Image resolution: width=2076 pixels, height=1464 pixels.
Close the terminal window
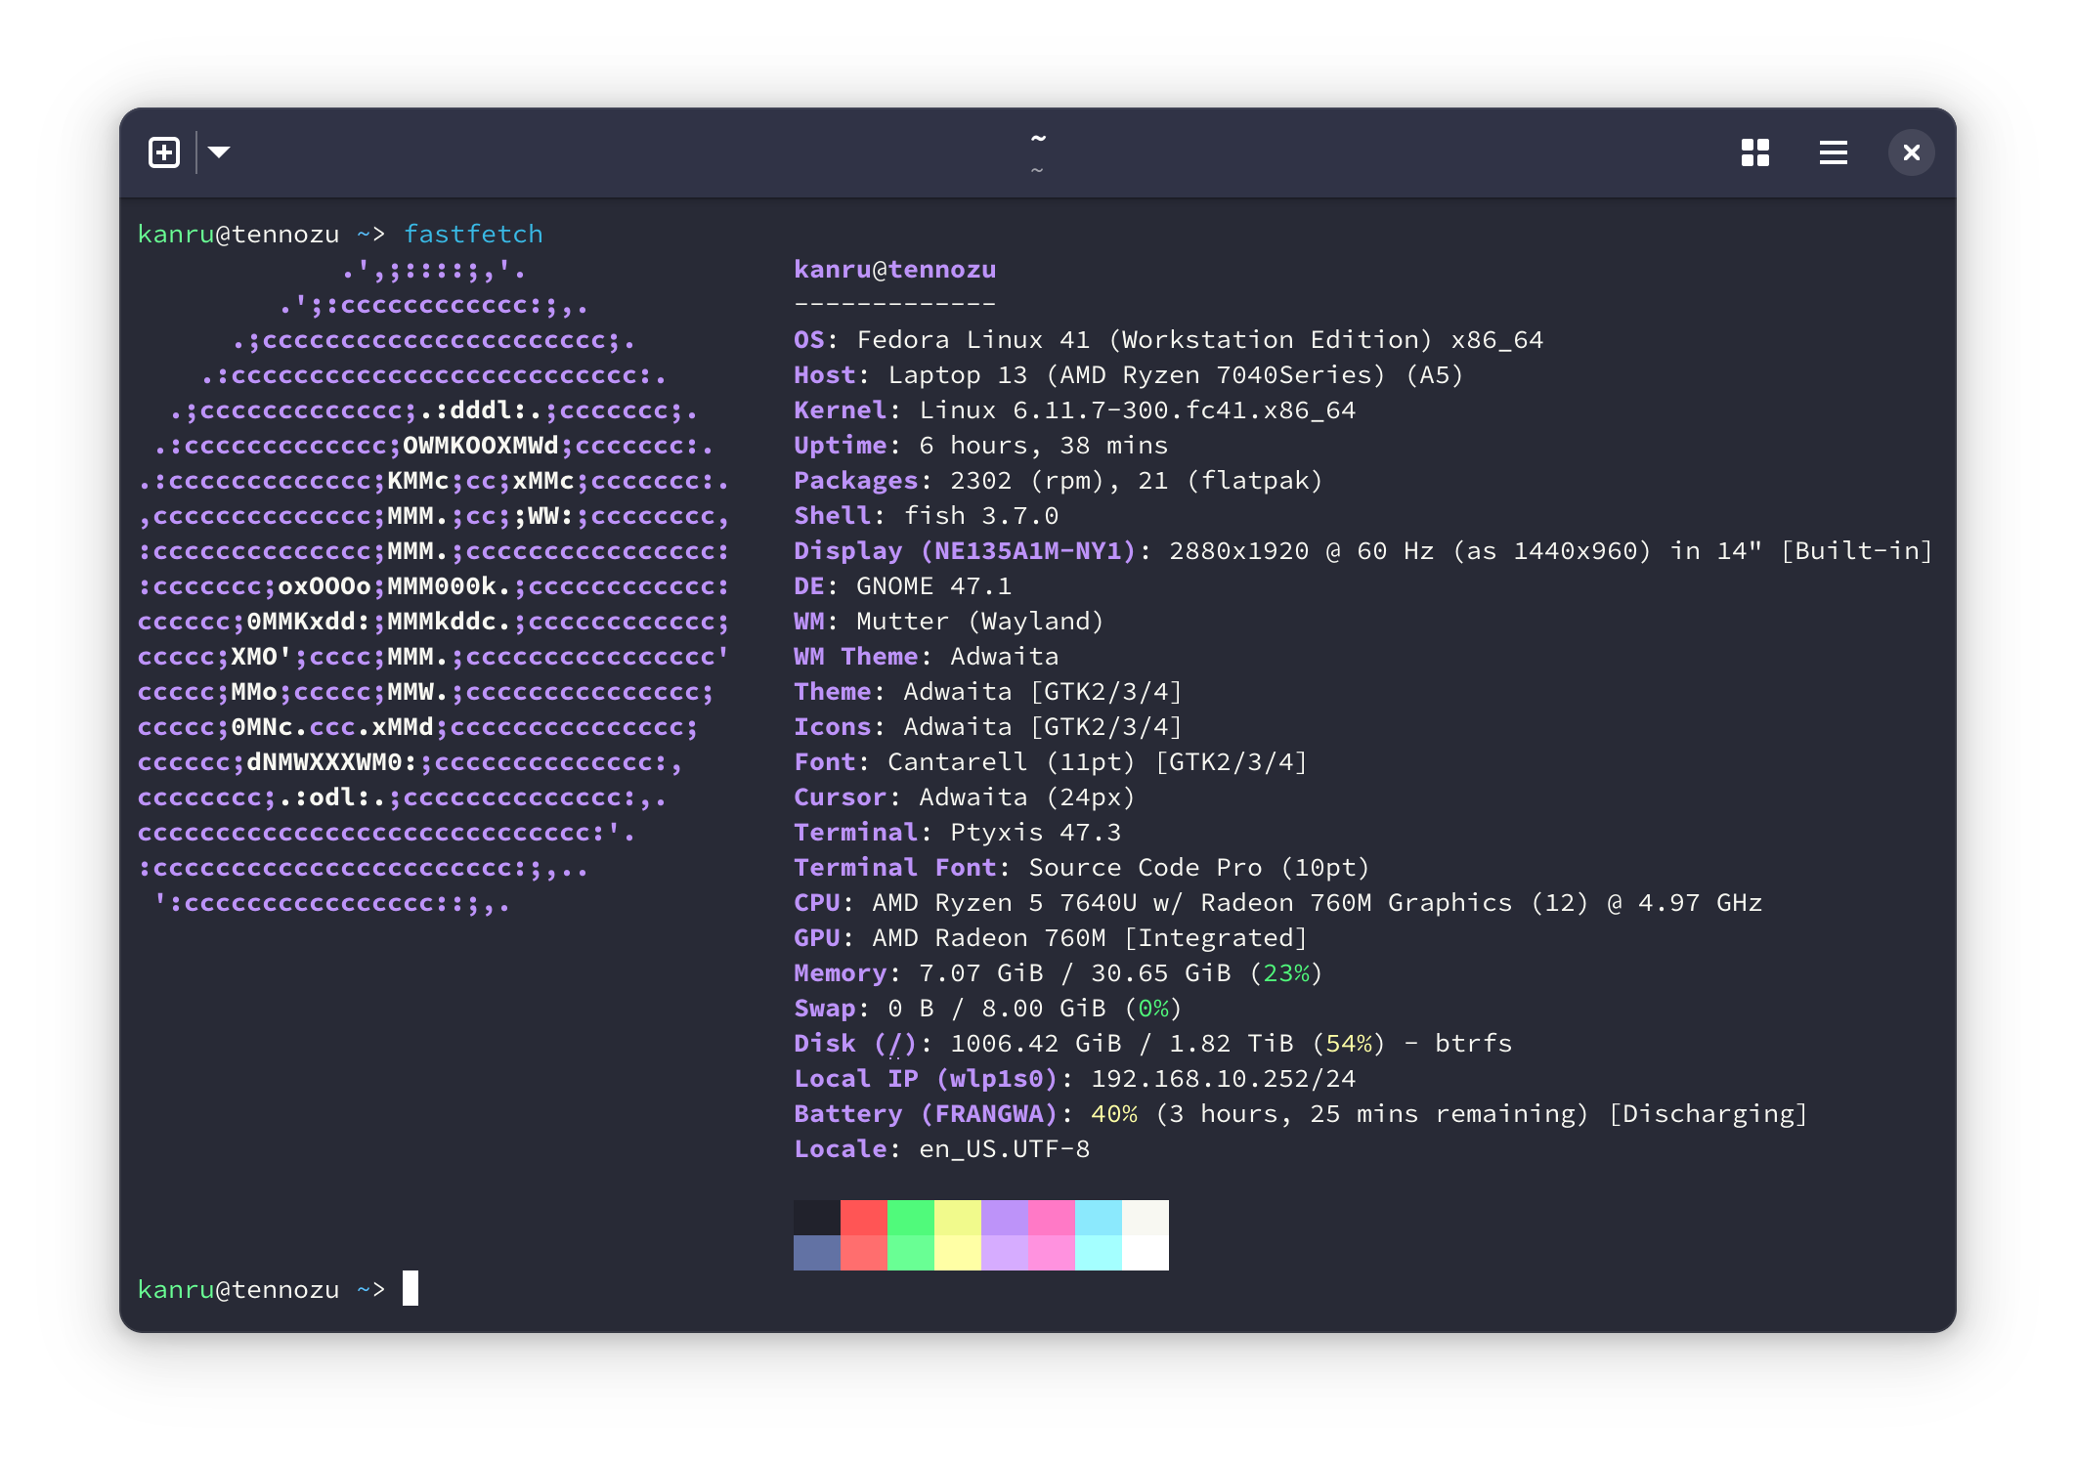[1912, 152]
